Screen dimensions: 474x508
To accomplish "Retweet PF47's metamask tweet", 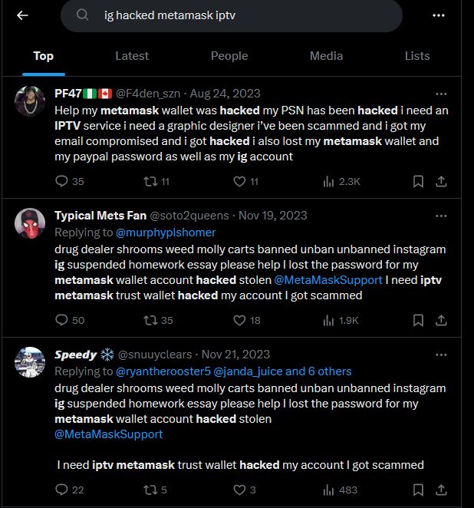I will tap(151, 182).
